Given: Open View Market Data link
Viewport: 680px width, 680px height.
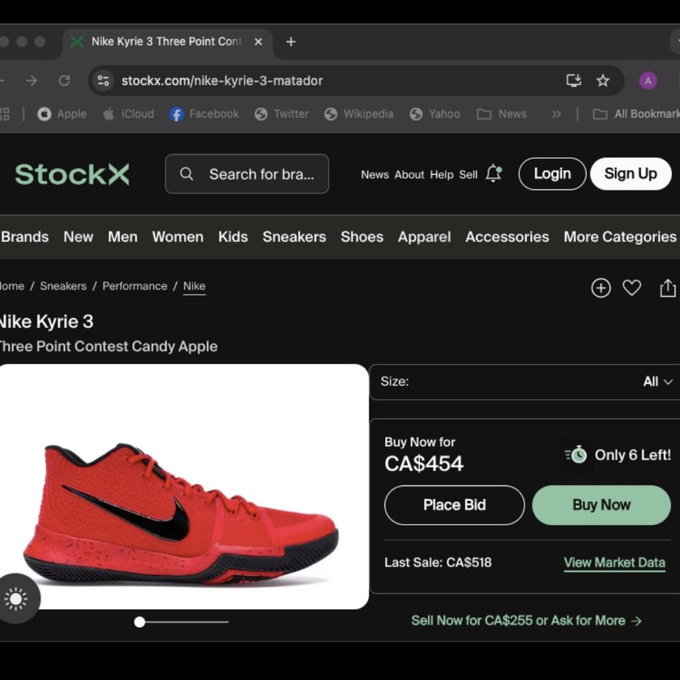Looking at the screenshot, I should [x=615, y=563].
